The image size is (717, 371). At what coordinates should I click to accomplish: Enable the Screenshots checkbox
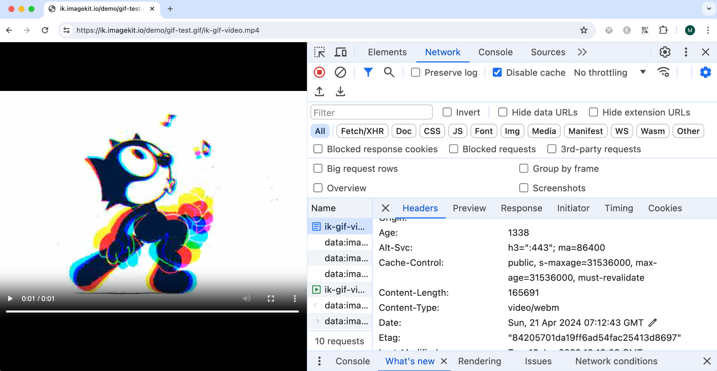[524, 188]
